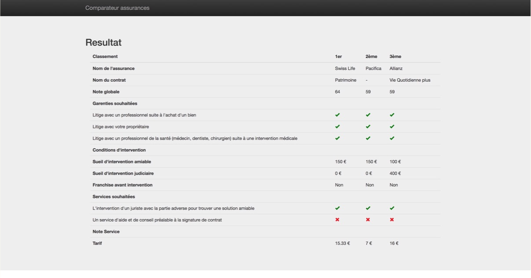
Task: Click Allianz red cross for conseil préalable service
Action: click(392, 220)
